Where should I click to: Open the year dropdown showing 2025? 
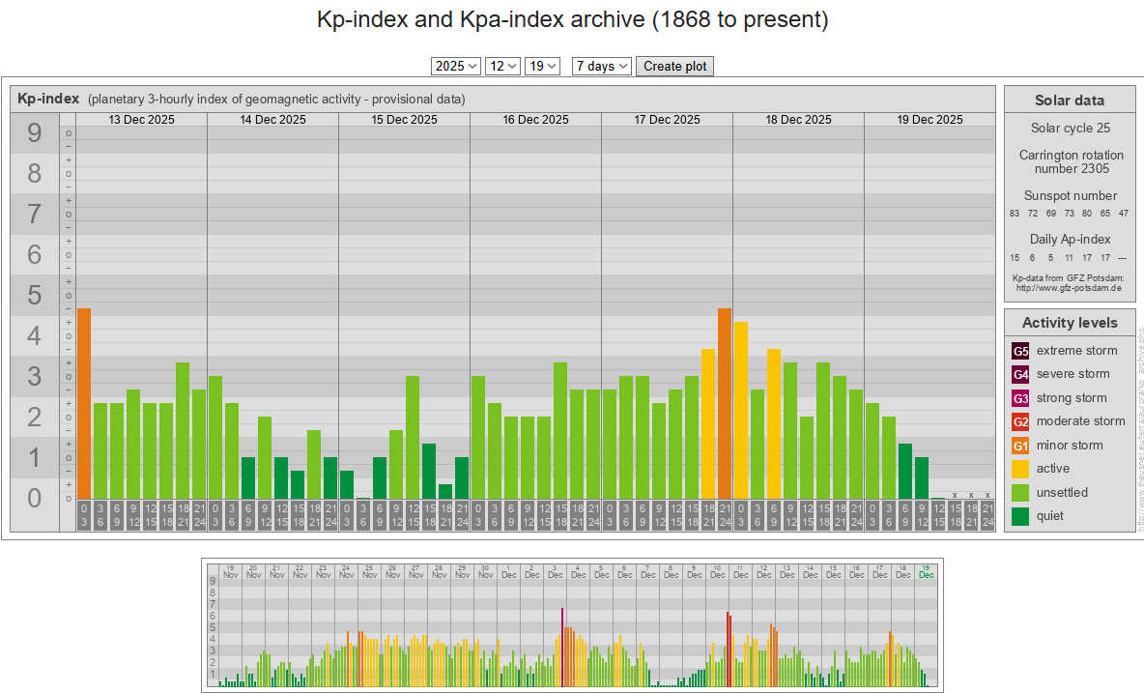pyautogui.click(x=456, y=66)
